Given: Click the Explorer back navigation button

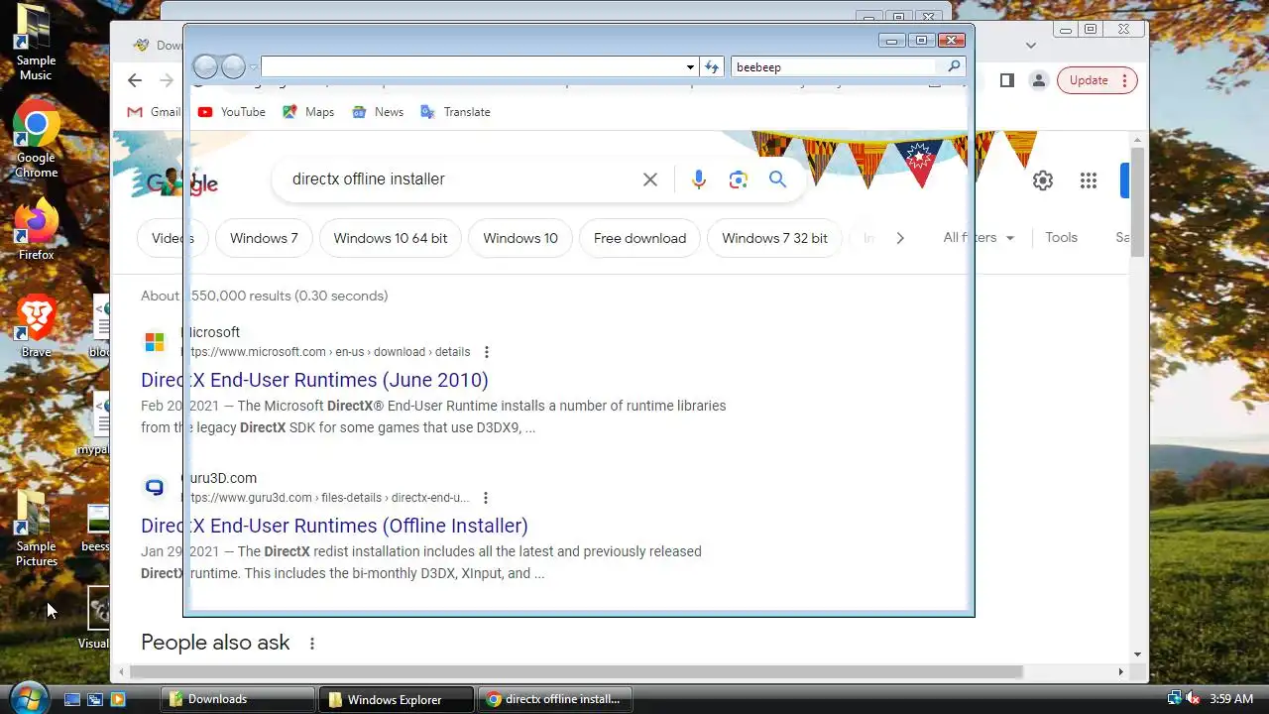Looking at the screenshot, I should [205, 66].
